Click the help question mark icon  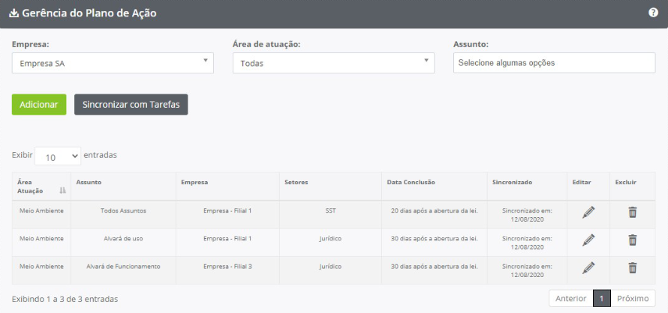(653, 13)
